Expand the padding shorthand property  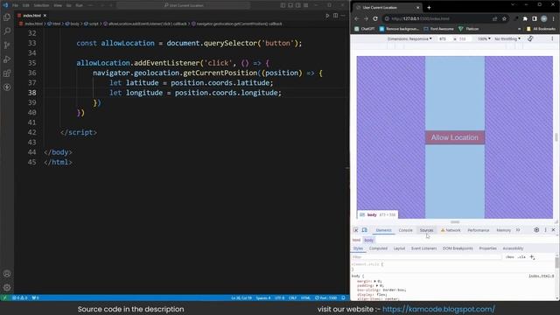coord(377,286)
